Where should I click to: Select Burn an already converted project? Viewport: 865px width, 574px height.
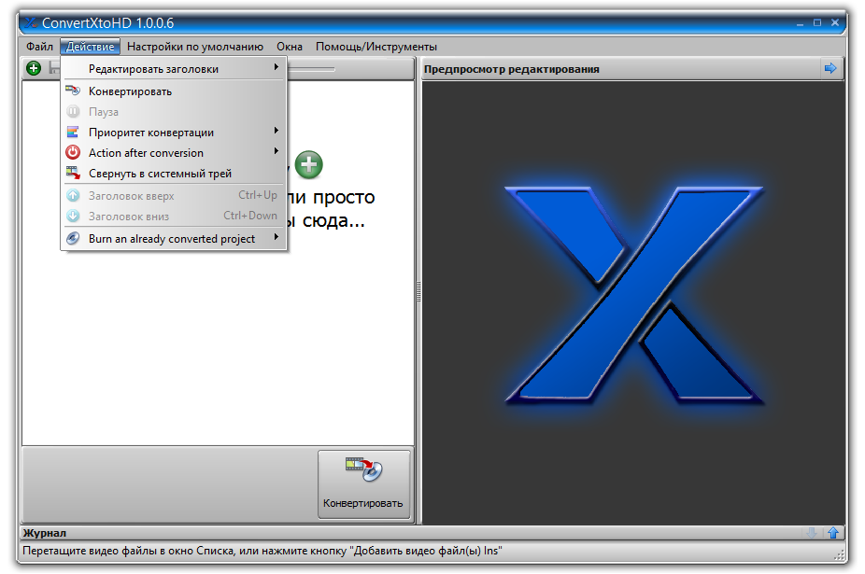(174, 239)
